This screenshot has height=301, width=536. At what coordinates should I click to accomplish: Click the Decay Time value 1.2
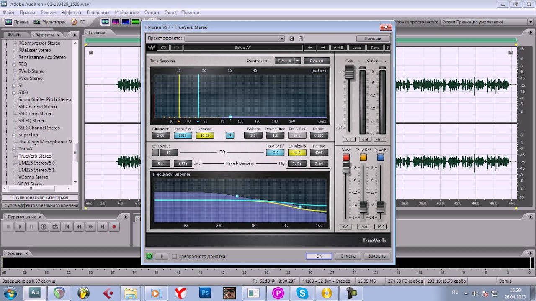tap(275, 135)
